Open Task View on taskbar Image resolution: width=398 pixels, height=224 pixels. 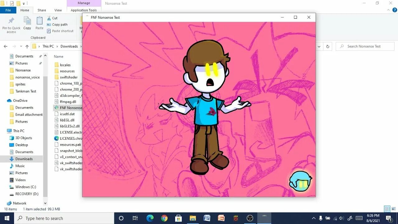coord(135,218)
